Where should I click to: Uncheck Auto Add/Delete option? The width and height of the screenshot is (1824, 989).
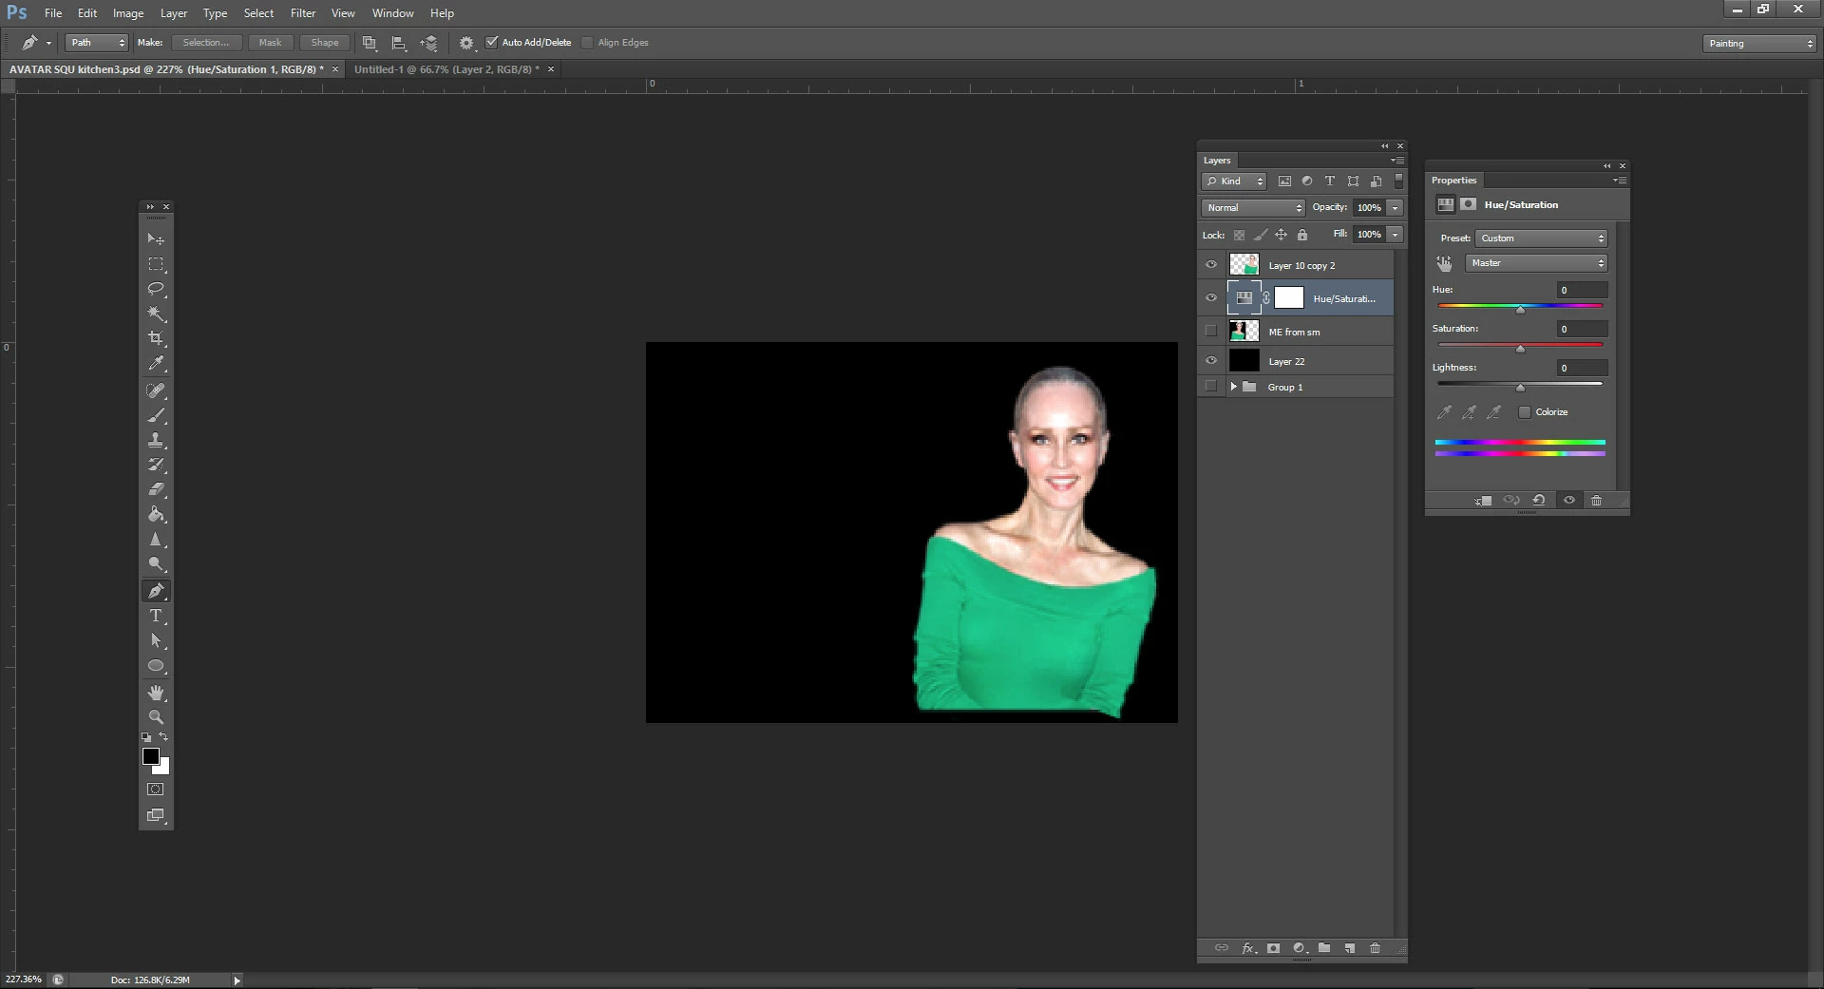coord(492,43)
